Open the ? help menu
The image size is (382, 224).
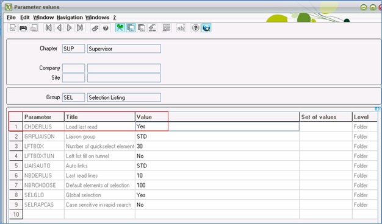click(114, 18)
